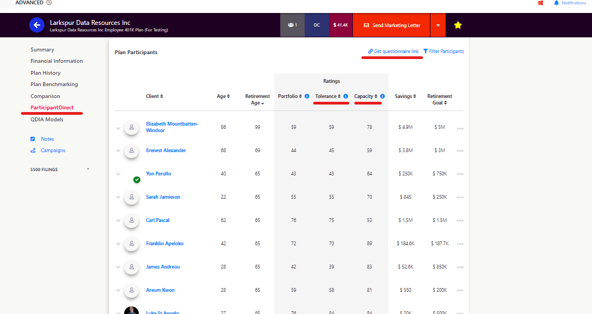Click the Notifications bell icon
This screenshot has width=592, height=314.
556,3
